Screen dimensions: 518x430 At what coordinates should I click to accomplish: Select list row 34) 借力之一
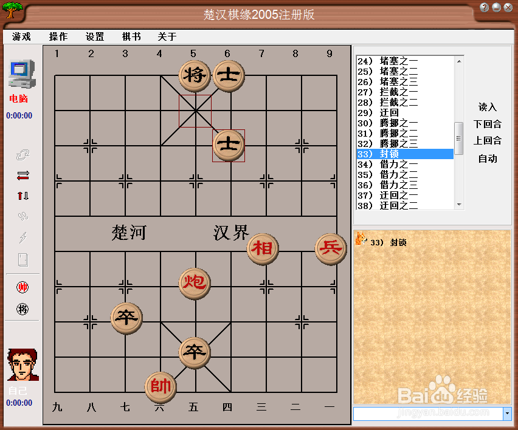coord(405,165)
